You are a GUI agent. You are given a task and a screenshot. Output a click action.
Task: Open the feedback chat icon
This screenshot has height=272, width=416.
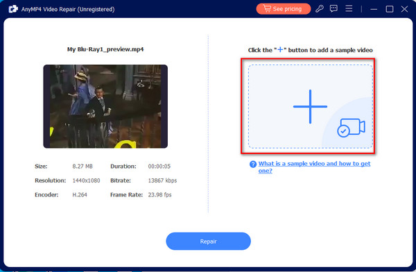pyautogui.click(x=333, y=9)
